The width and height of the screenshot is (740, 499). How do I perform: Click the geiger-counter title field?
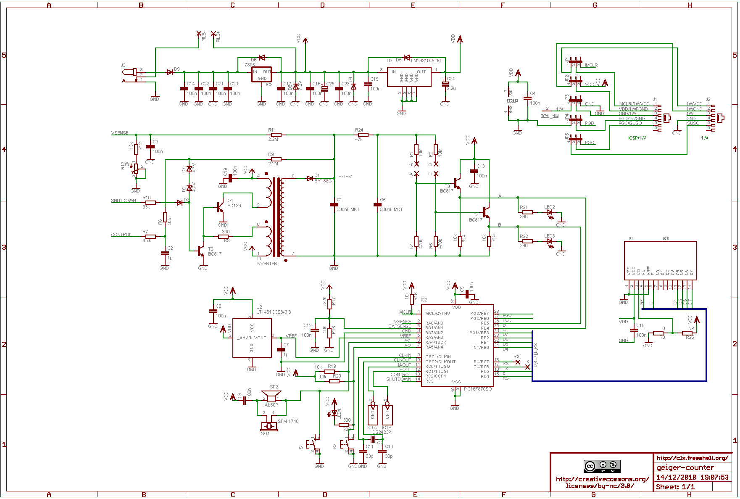[x=685, y=467]
